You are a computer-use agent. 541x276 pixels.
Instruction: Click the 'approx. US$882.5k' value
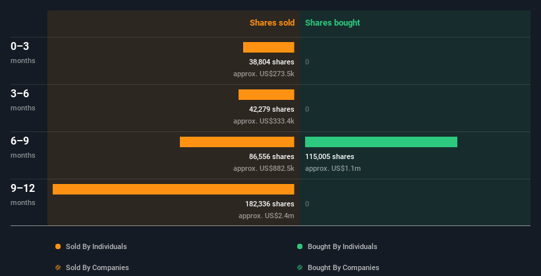[x=264, y=168]
